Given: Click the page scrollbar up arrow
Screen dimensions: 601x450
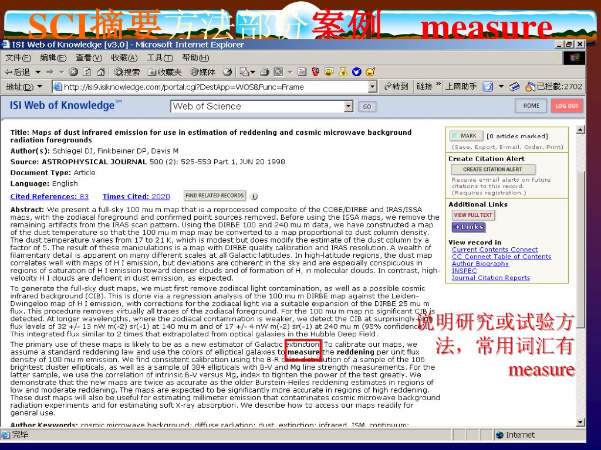Looking at the screenshot, I should click(580, 129).
